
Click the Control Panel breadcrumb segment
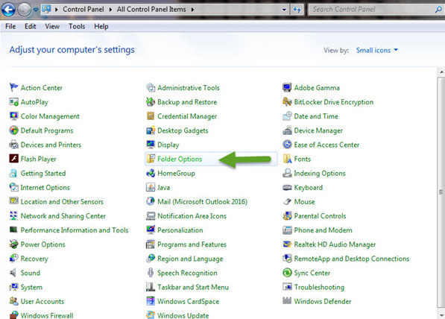pos(83,10)
